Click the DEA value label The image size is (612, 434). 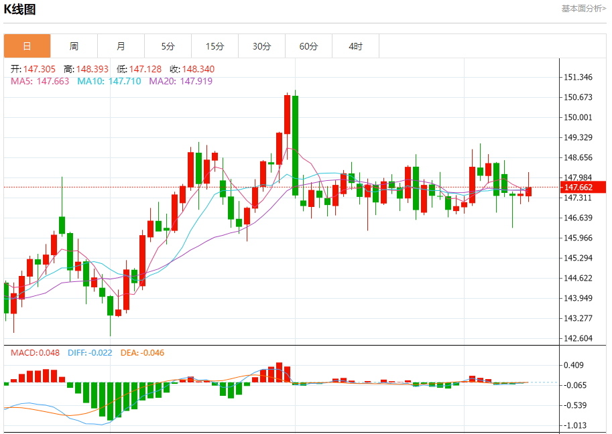(x=142, y=353)
